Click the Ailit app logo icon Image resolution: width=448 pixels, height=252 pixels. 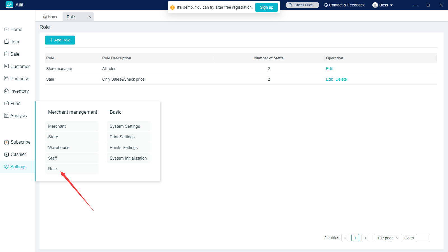[9, 5]
